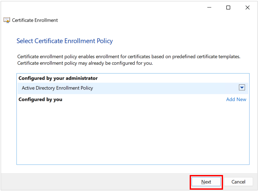
Task: Click the Next button
Action: point(206,182)
